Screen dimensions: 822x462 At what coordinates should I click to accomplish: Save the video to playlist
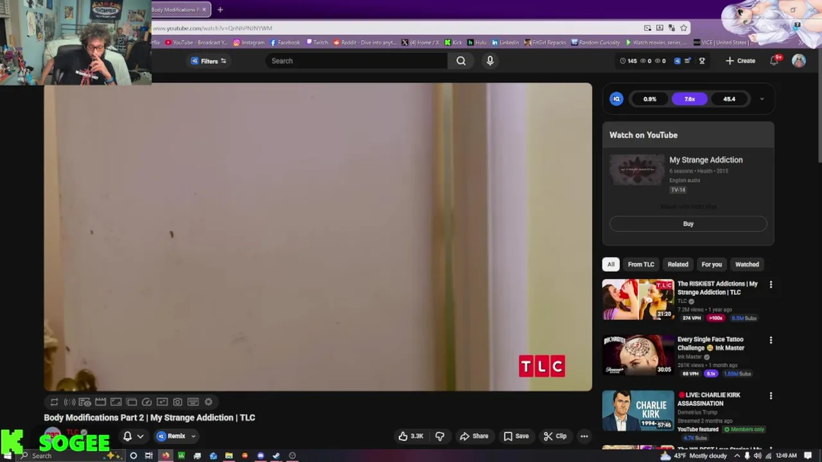click(516, 436)
